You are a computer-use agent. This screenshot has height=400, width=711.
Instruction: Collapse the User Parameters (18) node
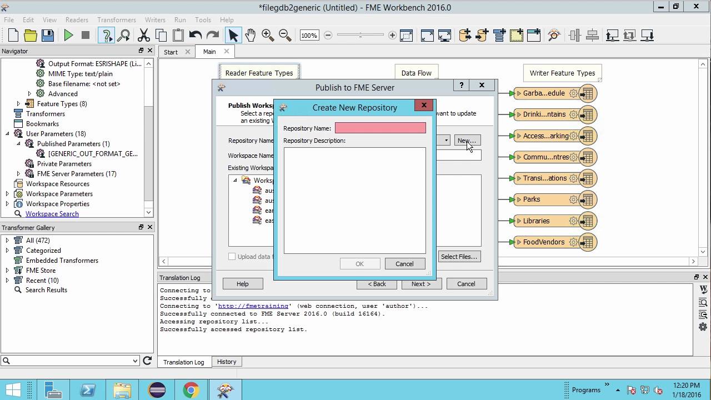[x=7, y=134]
